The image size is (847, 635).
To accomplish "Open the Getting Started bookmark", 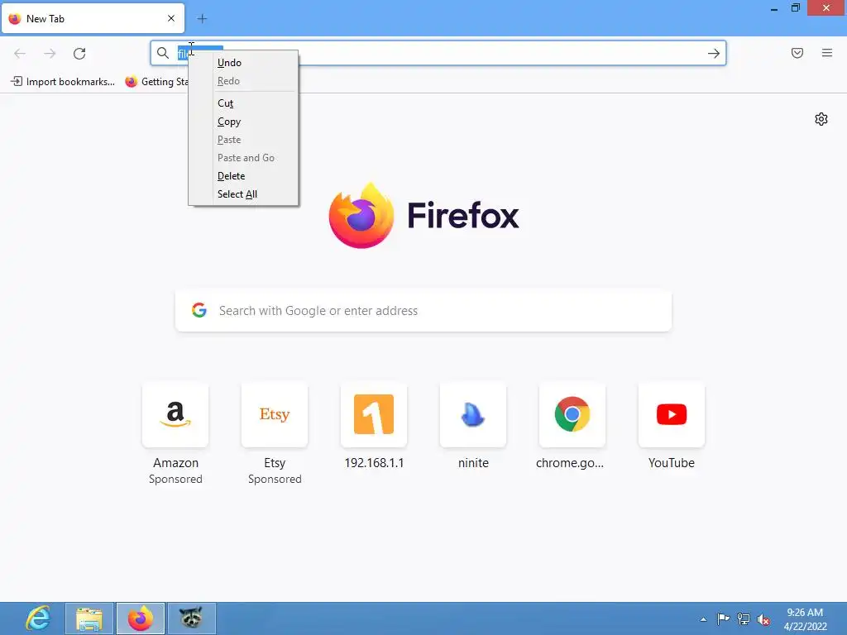I will [156, 82].
